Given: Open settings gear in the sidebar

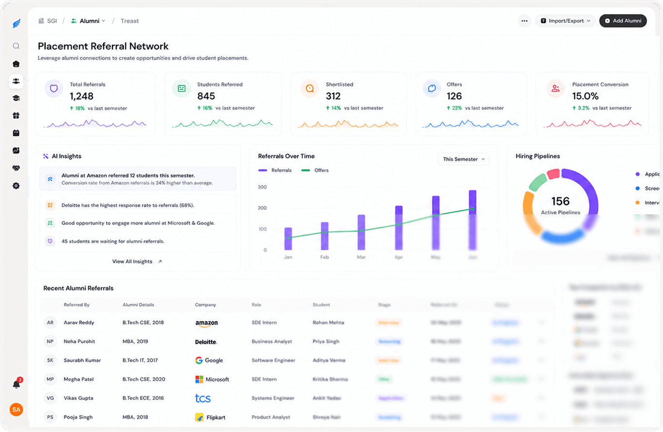Looking at the screenshot, I should click(x=16, y=186).
